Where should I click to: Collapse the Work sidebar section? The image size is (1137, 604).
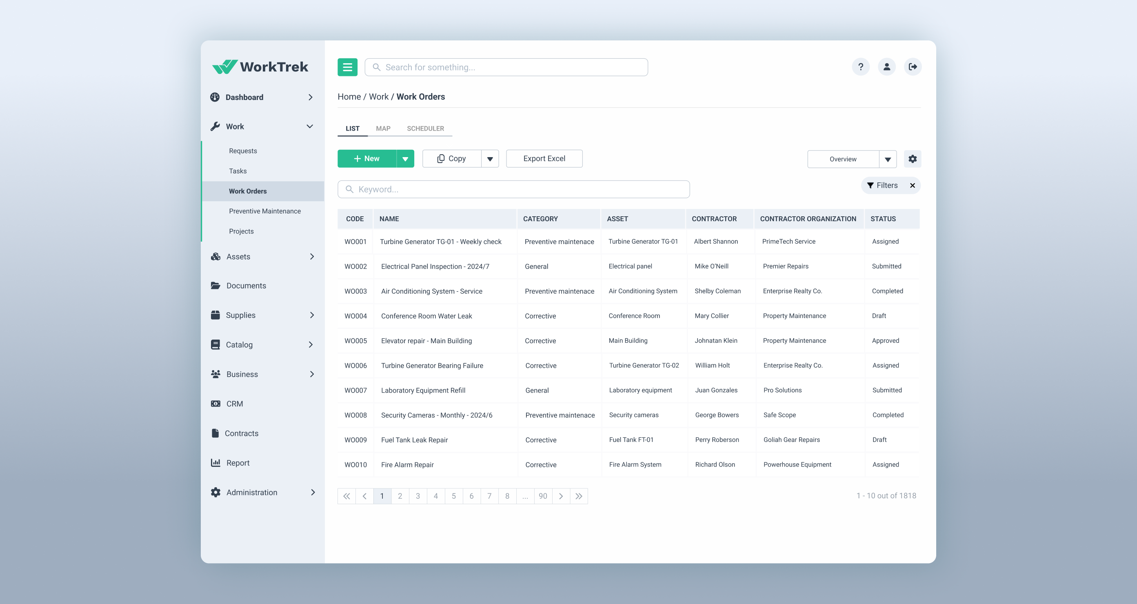tap(310, 127)
